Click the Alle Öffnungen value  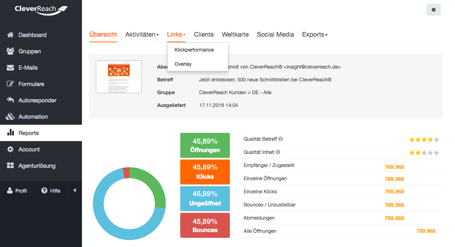(426, 231)
